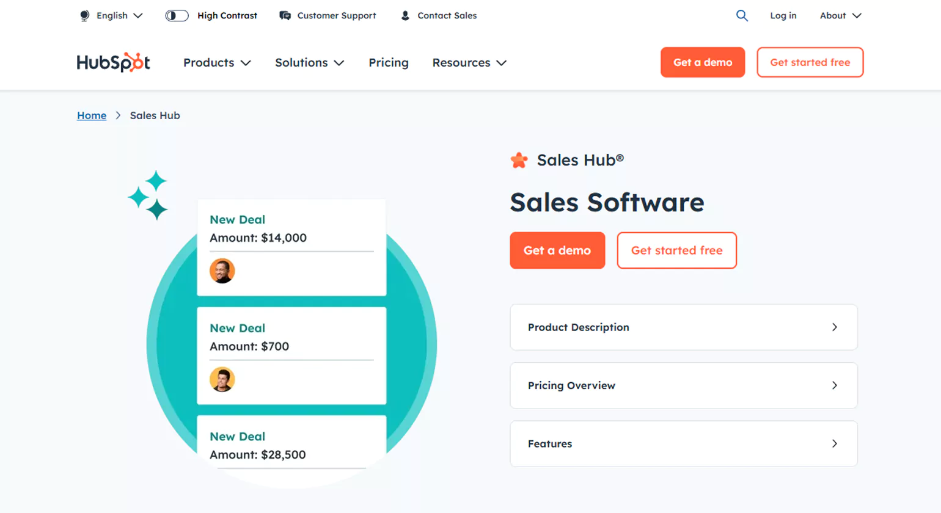Open the Log in link
Image resolution: width=941 pixels, height=513 pixels.
click(x=783, y=15)
